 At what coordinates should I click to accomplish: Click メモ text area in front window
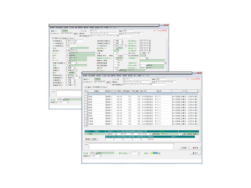coord(131,146)
